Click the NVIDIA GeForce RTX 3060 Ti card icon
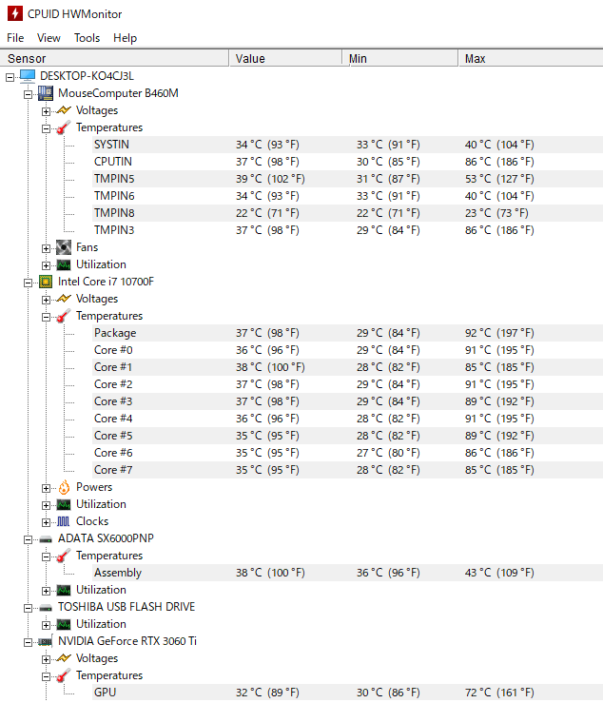The width and height of the screenshot is (603, 703). (46, 641)
